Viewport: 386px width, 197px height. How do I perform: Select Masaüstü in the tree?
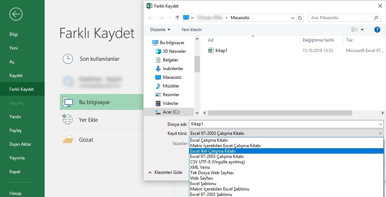[172, 77]
